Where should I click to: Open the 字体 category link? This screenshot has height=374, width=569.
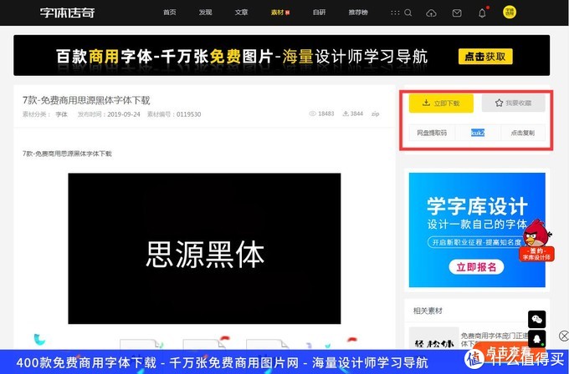pyautogui.click(x=61, y=114)
